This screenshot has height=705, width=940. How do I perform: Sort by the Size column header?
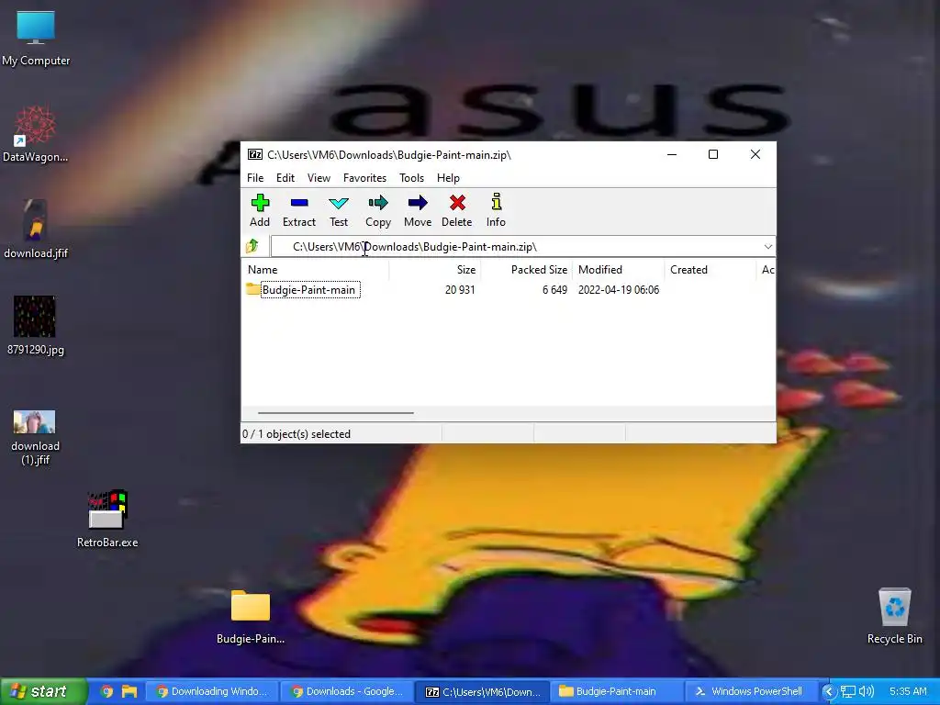[x=435, y=270]
